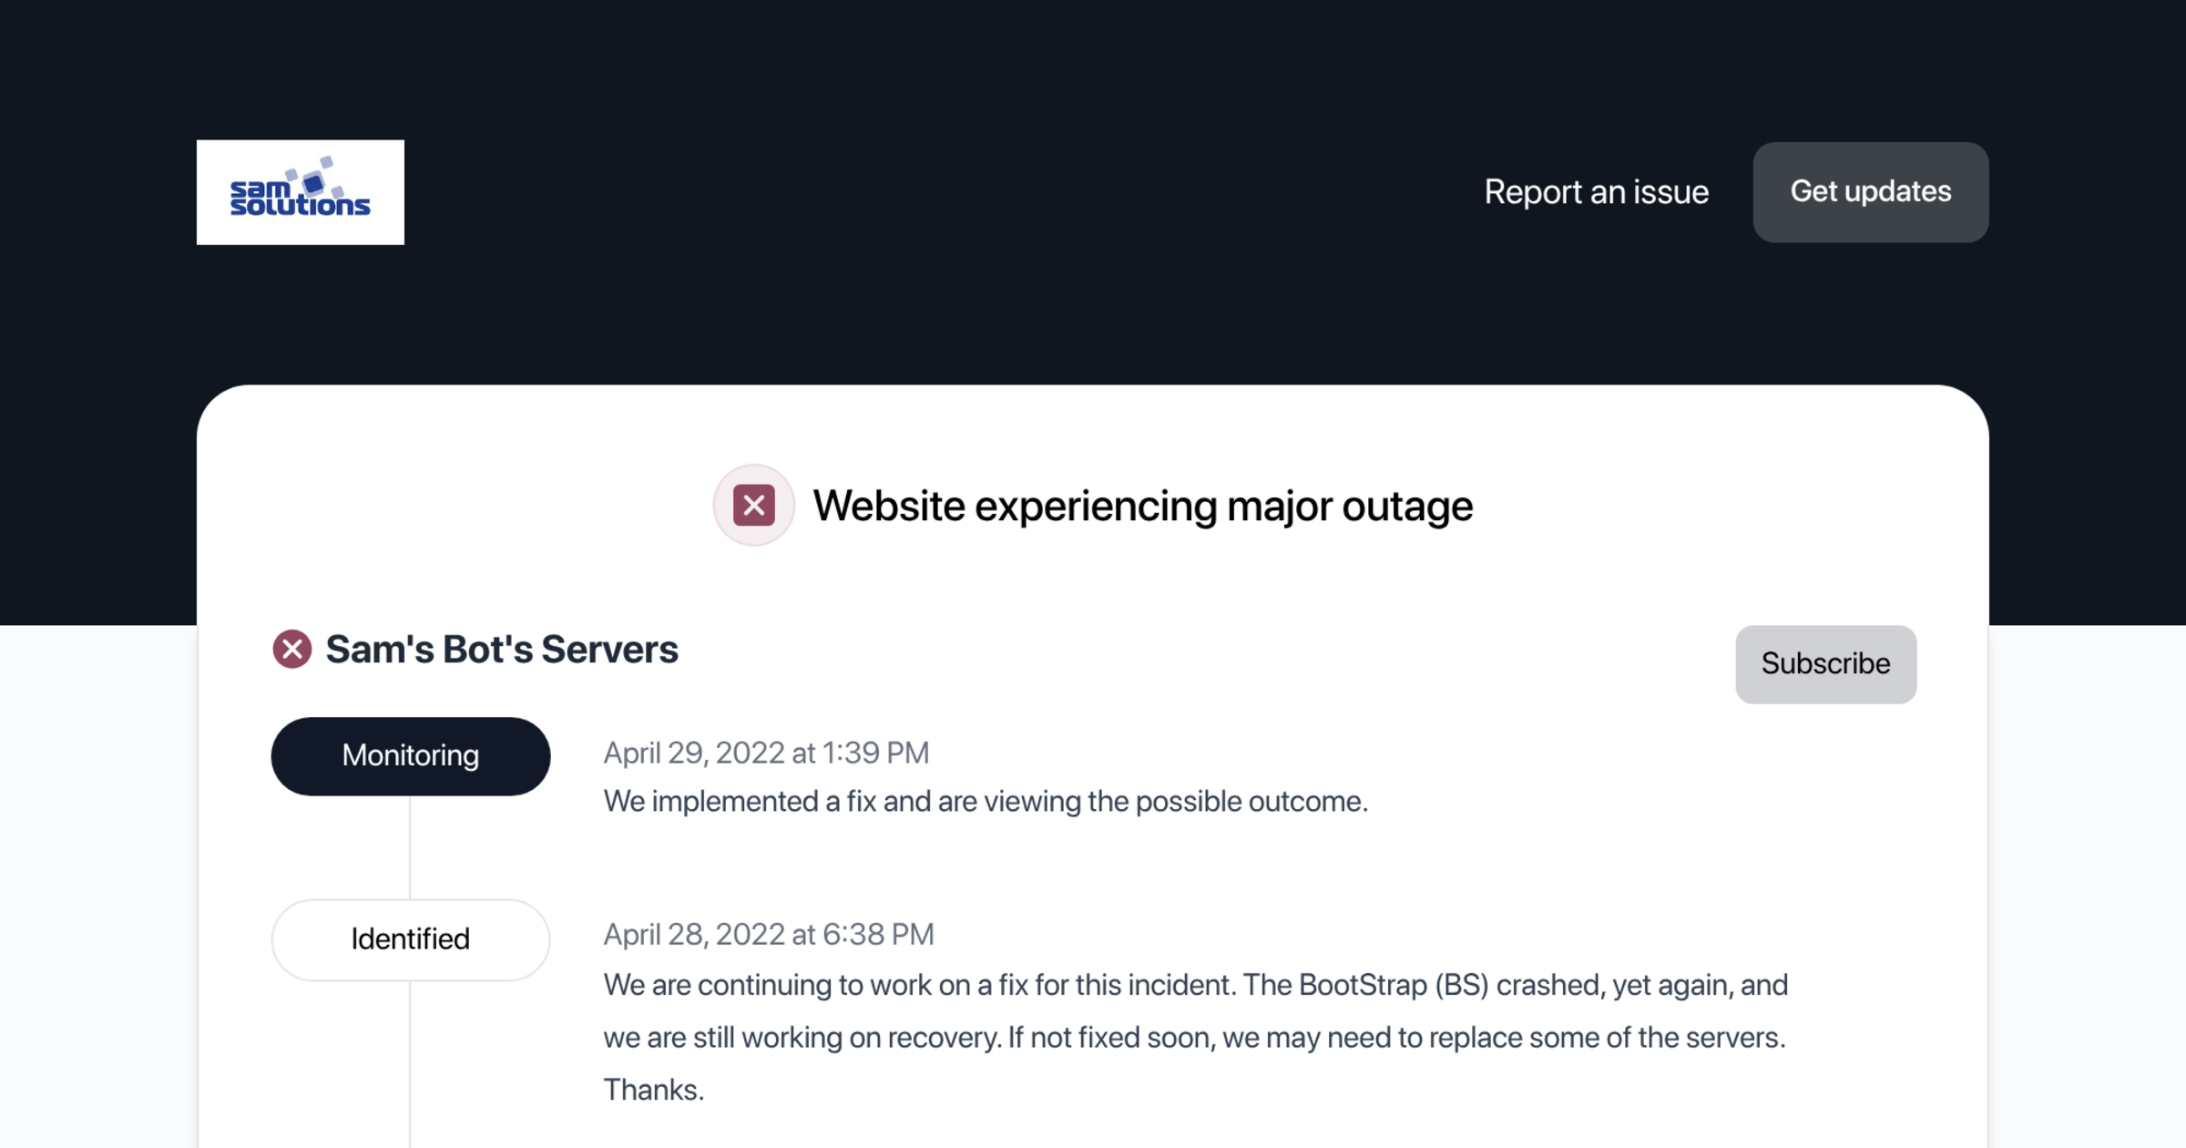The image size is (2186, 1148).
Task: Collapse the Sam's Bot's Servers section
Action: click(501, 649)
